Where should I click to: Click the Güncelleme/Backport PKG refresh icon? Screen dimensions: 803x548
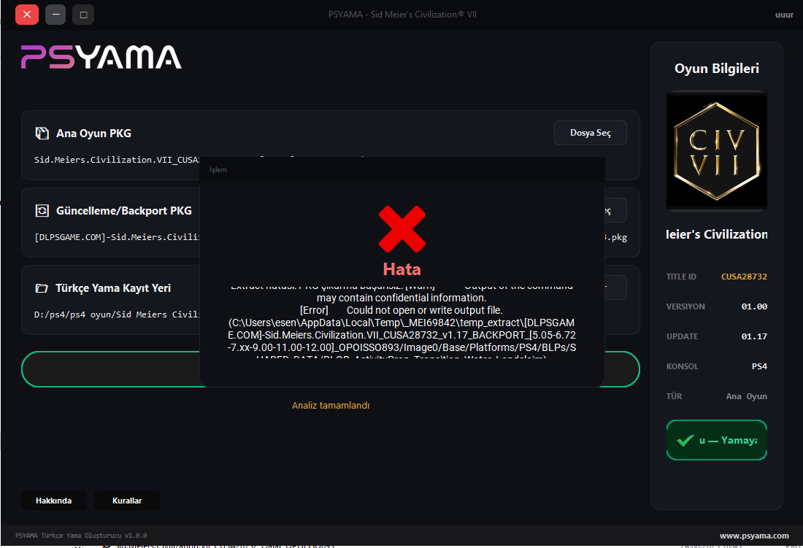[x=42, y=210]
